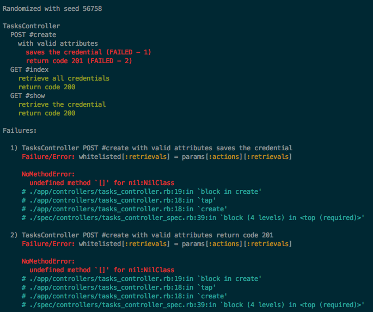373x312 pixels.
Task: Click "saves the credential (FAILED - 1)"
Action: point(88,52)
